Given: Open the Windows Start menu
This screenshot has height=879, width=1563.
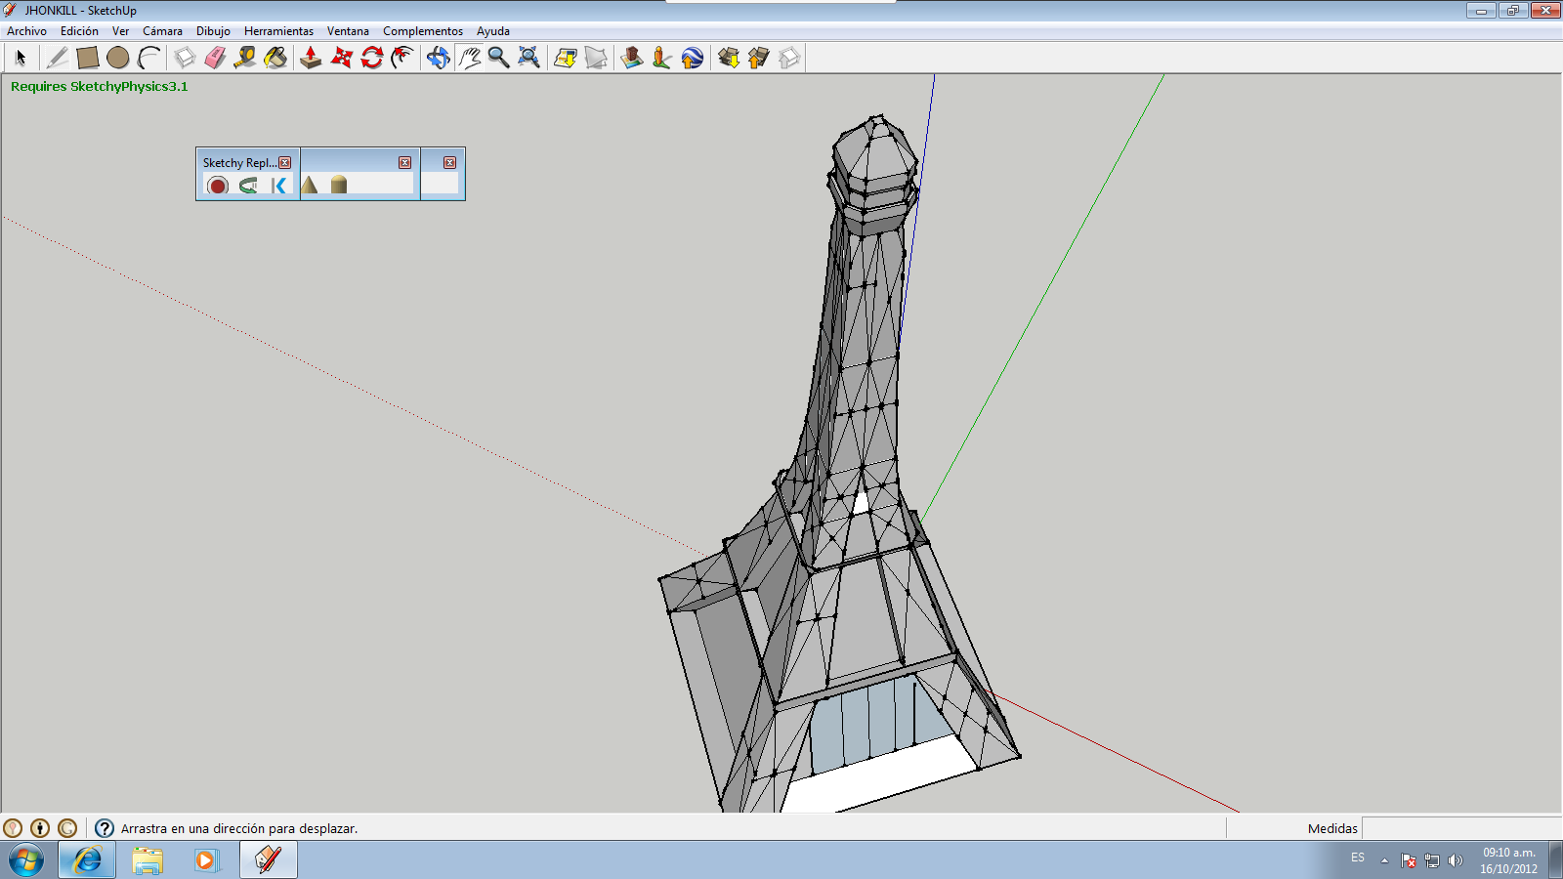Looking at the screenshot, I should (26, 859).
